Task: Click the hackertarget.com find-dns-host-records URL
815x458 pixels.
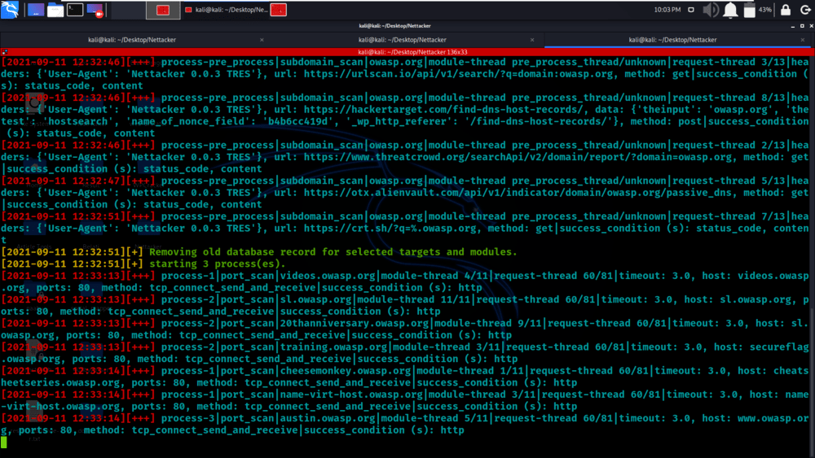Action: pos(443,110)
